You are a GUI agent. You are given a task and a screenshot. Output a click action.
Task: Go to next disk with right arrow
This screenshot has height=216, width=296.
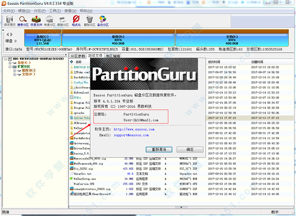[11, 34]
